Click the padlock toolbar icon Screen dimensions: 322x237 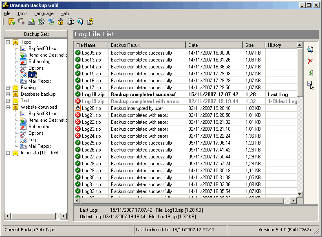(61, 22)
